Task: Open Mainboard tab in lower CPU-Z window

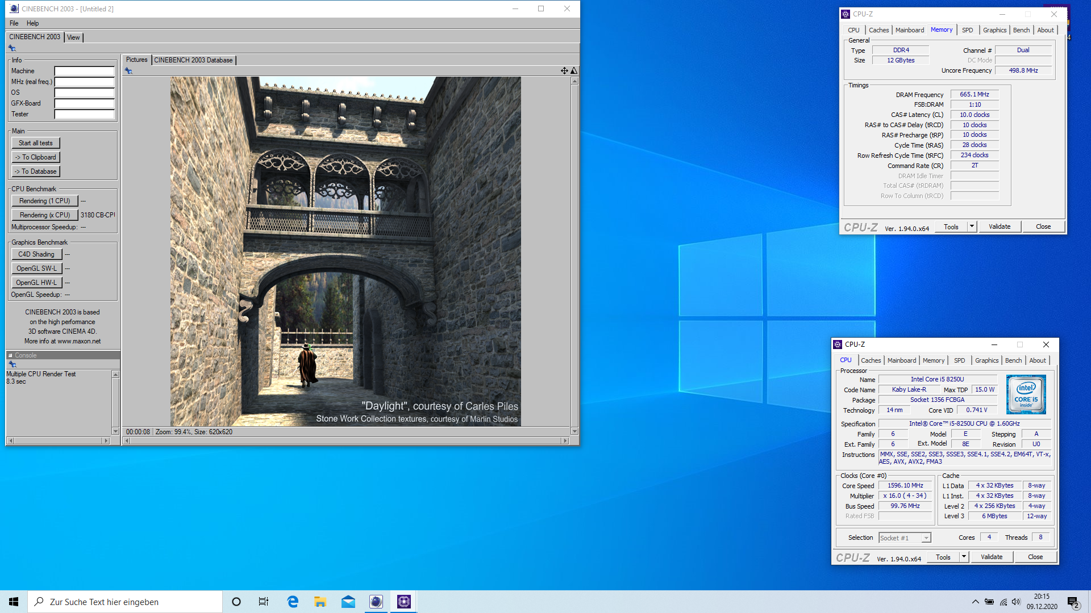Action: (x=902, y=360)
